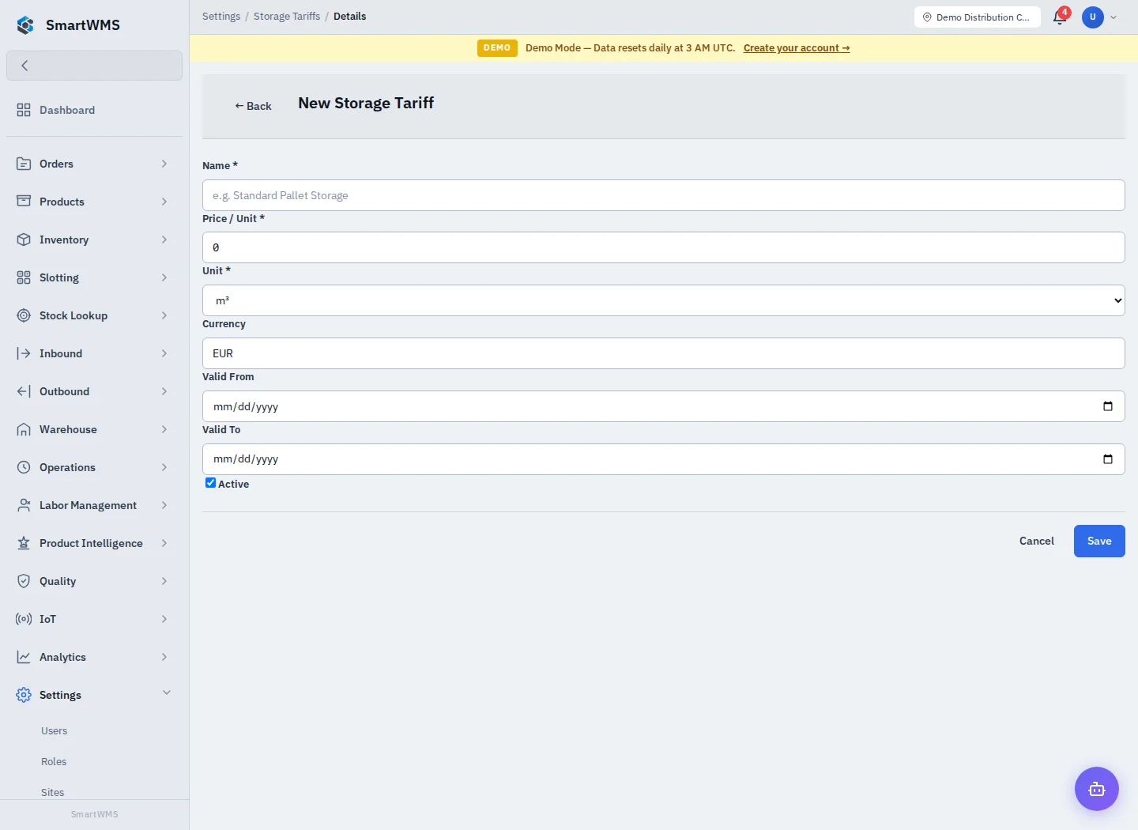The height and width of the screenshot is (830, 1138).
Task: Open the Valid To calendar picker
Action: click(x=1108, y=459)
